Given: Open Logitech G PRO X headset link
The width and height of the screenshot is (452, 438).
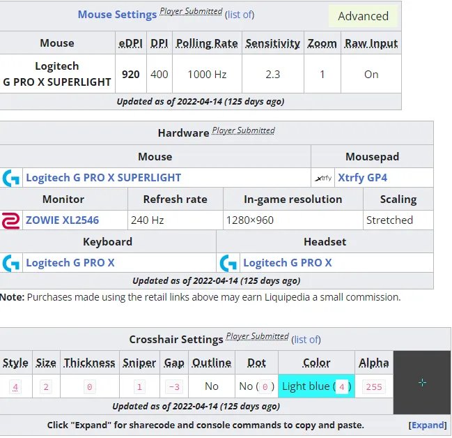Looking at the screenshot, I should point(287,263).
